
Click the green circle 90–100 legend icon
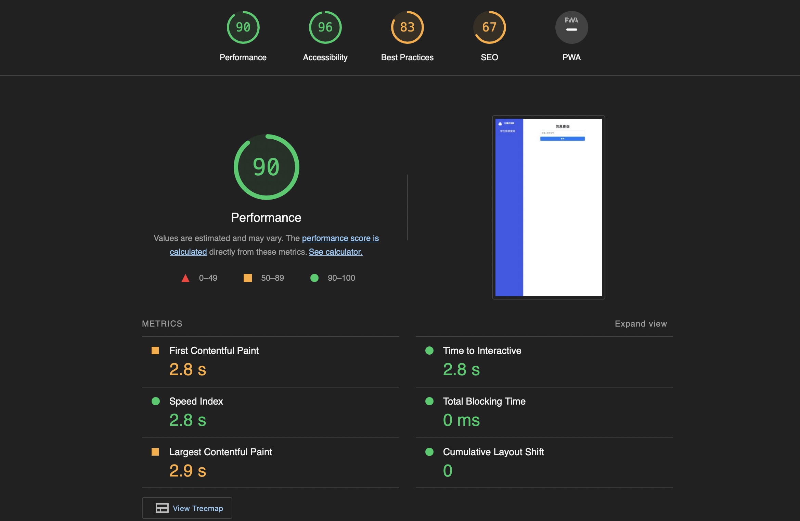tap(314, 278)
